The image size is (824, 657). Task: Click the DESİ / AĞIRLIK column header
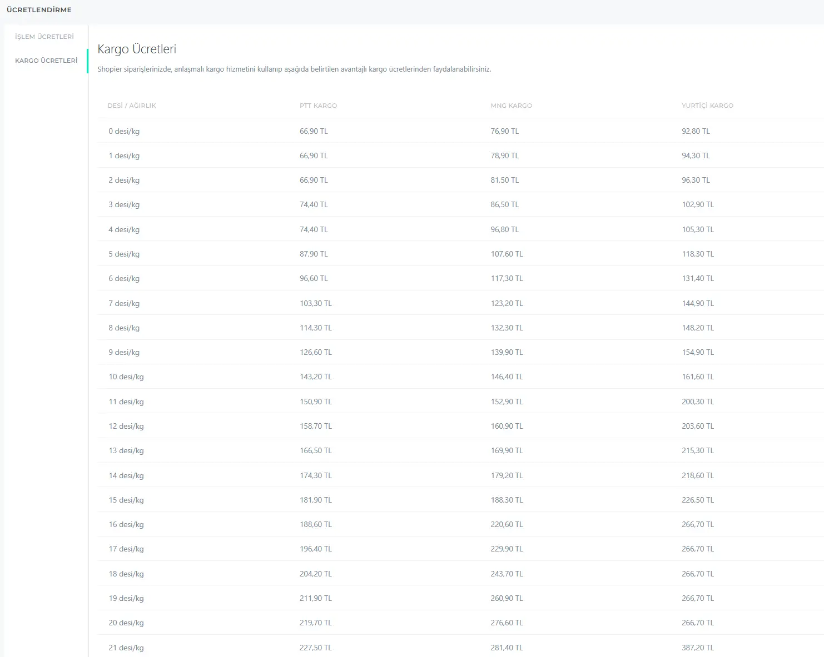coord(132,106)
